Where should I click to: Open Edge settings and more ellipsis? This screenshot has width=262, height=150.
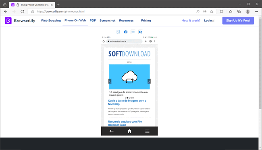[x=256, y=12]
